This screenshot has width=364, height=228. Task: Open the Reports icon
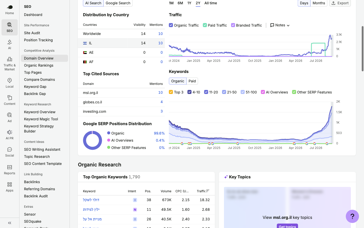click(10, 167)
